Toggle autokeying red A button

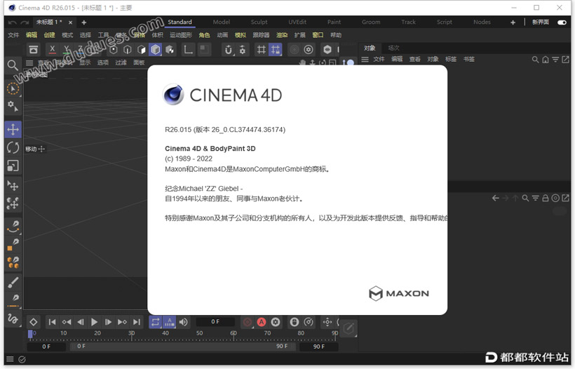tap(262, 322)
